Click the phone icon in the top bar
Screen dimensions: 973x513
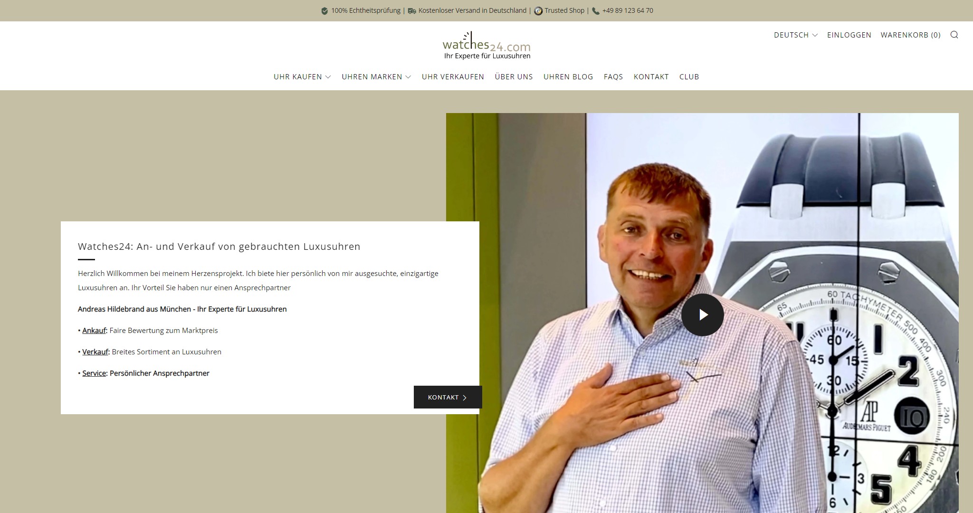(596, 11)
